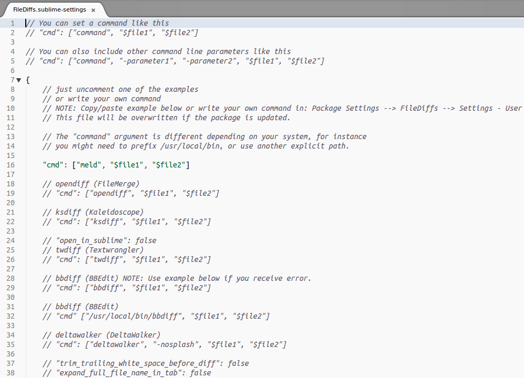
Task: Click "This file will be overwritten" comment line
Action: pos(167,118)
